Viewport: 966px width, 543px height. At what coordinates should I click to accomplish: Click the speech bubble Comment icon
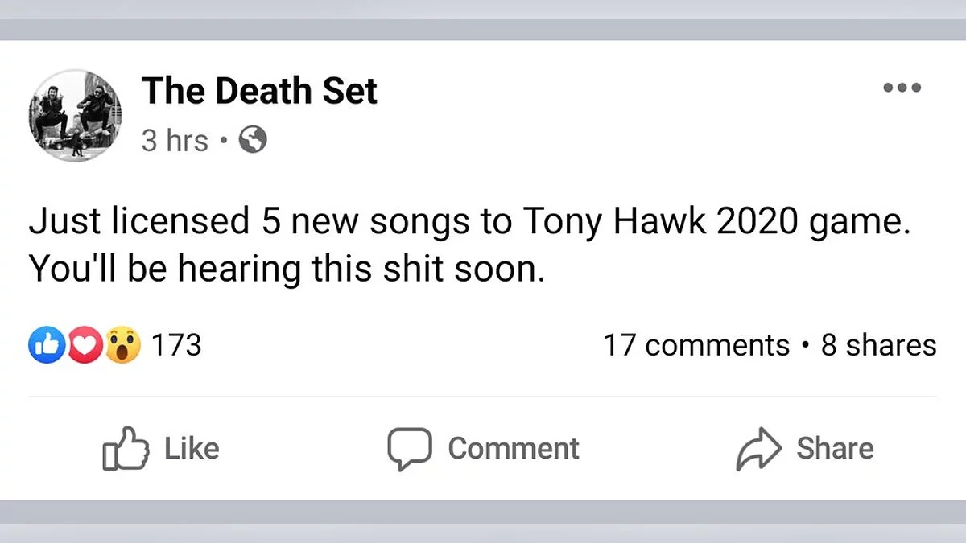pyautogui.click(x=410, y=448)
